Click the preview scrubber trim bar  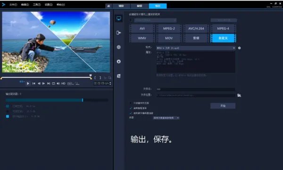point(46,78)
